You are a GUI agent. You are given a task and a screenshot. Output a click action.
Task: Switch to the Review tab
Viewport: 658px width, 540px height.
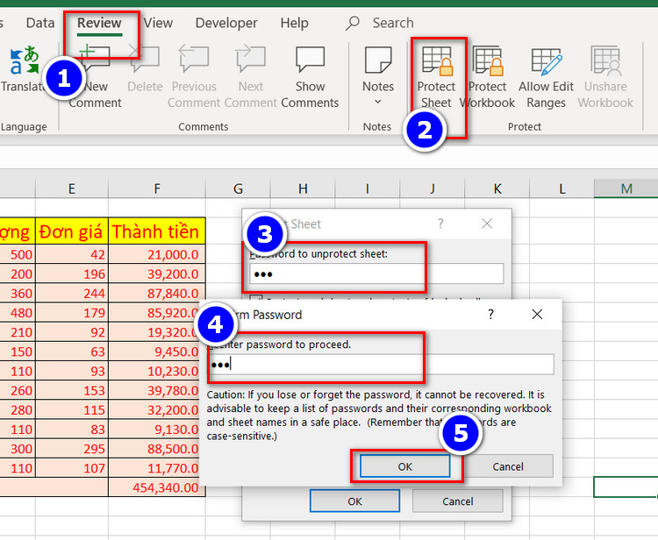click(x=99, y=23)
